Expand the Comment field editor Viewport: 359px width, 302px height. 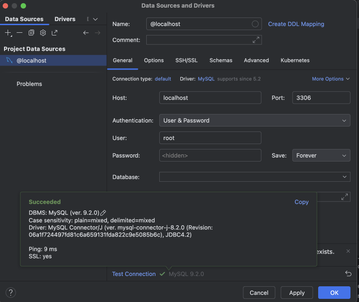click(256, 40)
